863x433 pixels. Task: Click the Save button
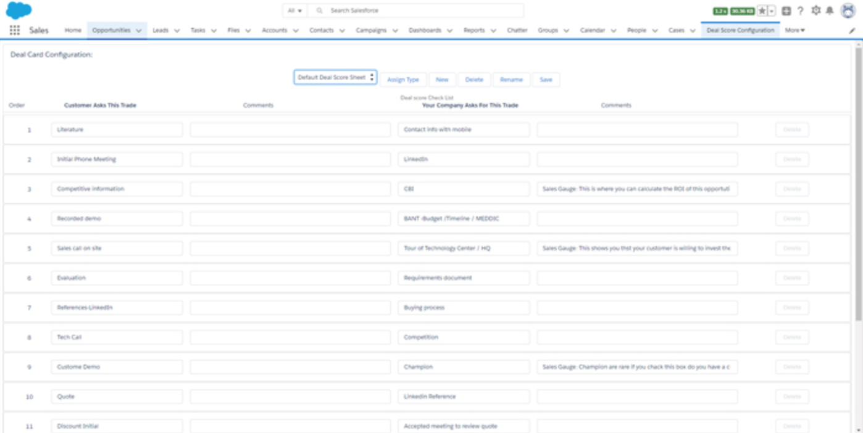pos(546,80)
